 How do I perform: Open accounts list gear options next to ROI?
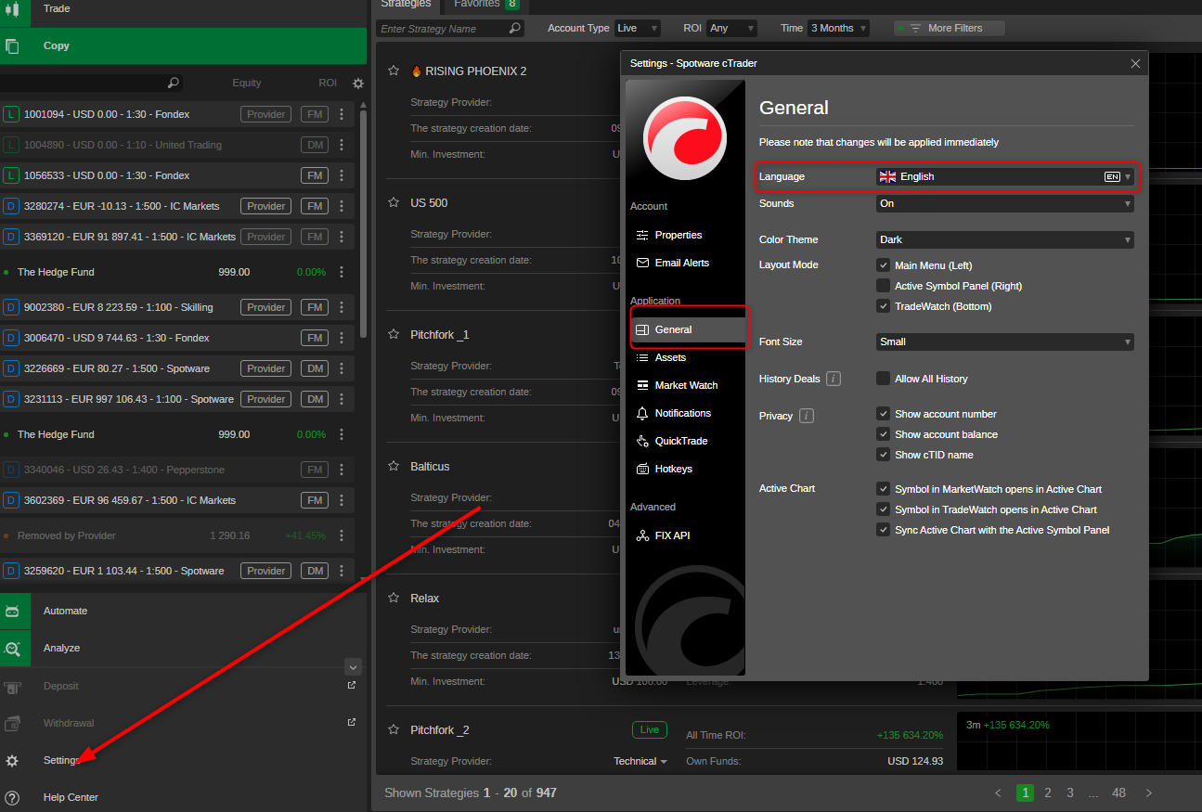(x=358, y=83)
